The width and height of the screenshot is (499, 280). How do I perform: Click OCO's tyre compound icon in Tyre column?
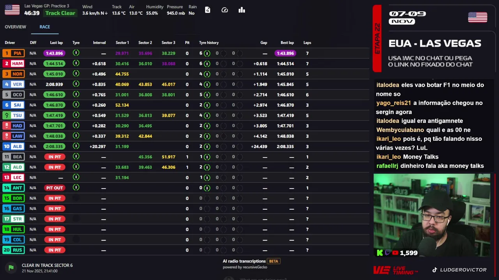(76, 94)
